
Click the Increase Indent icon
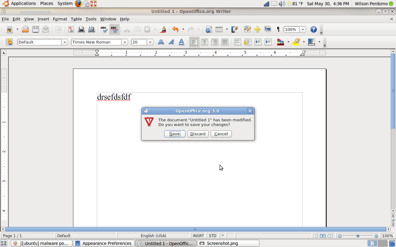268,42
